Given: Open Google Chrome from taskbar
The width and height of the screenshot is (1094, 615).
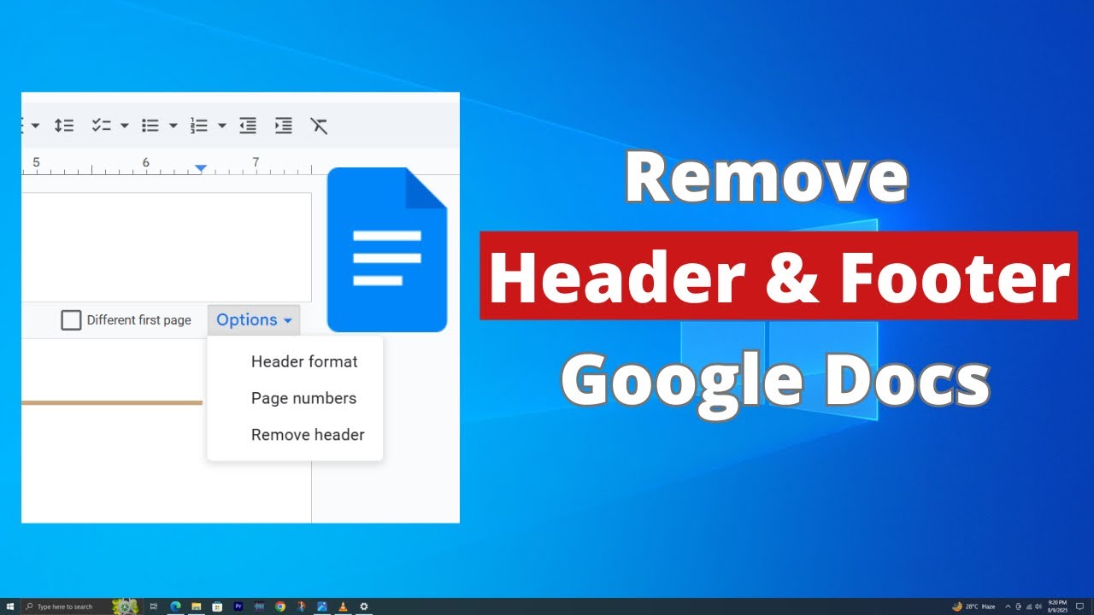Looking at the screenshot, I should coord(280,606).
